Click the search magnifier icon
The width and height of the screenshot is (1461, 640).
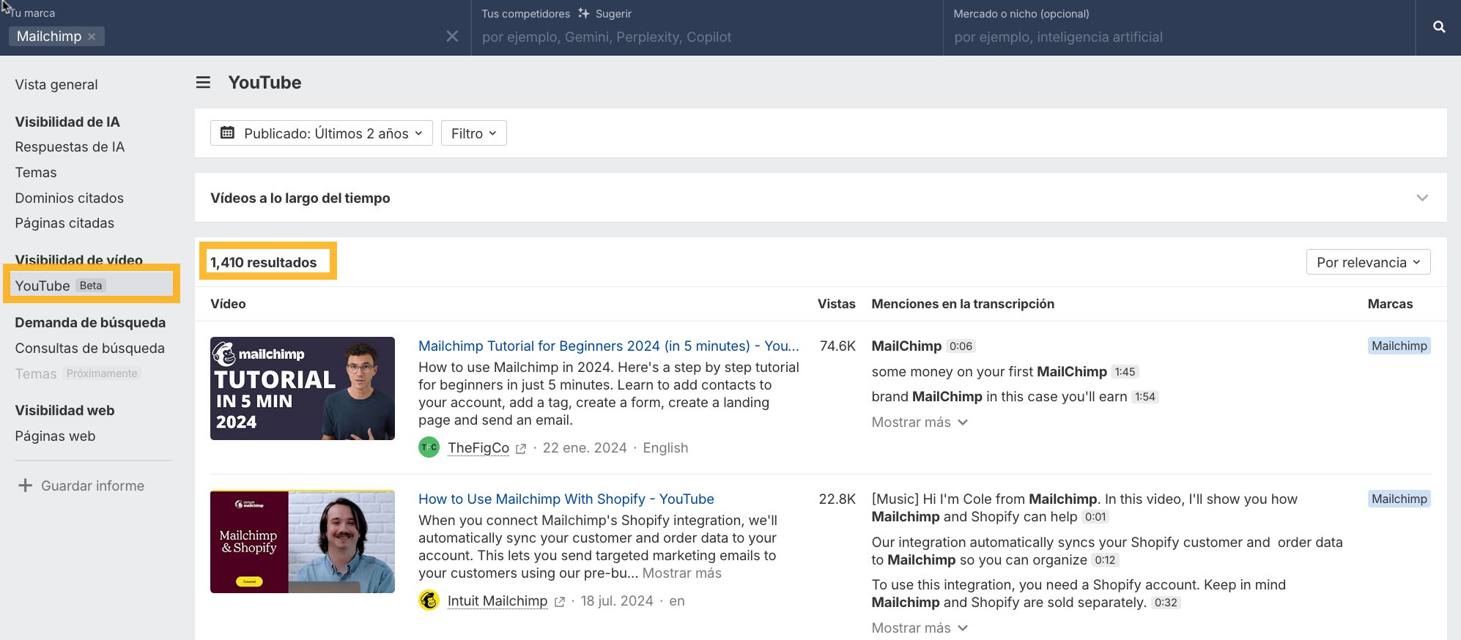(x=1438, y=27)
